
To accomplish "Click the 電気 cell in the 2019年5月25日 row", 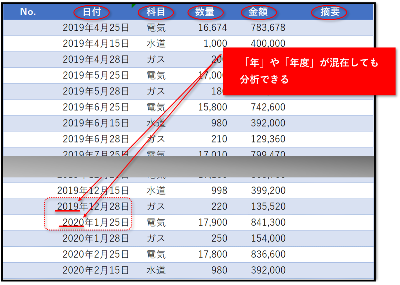I will pyautogui.click(x=156, y=75).
